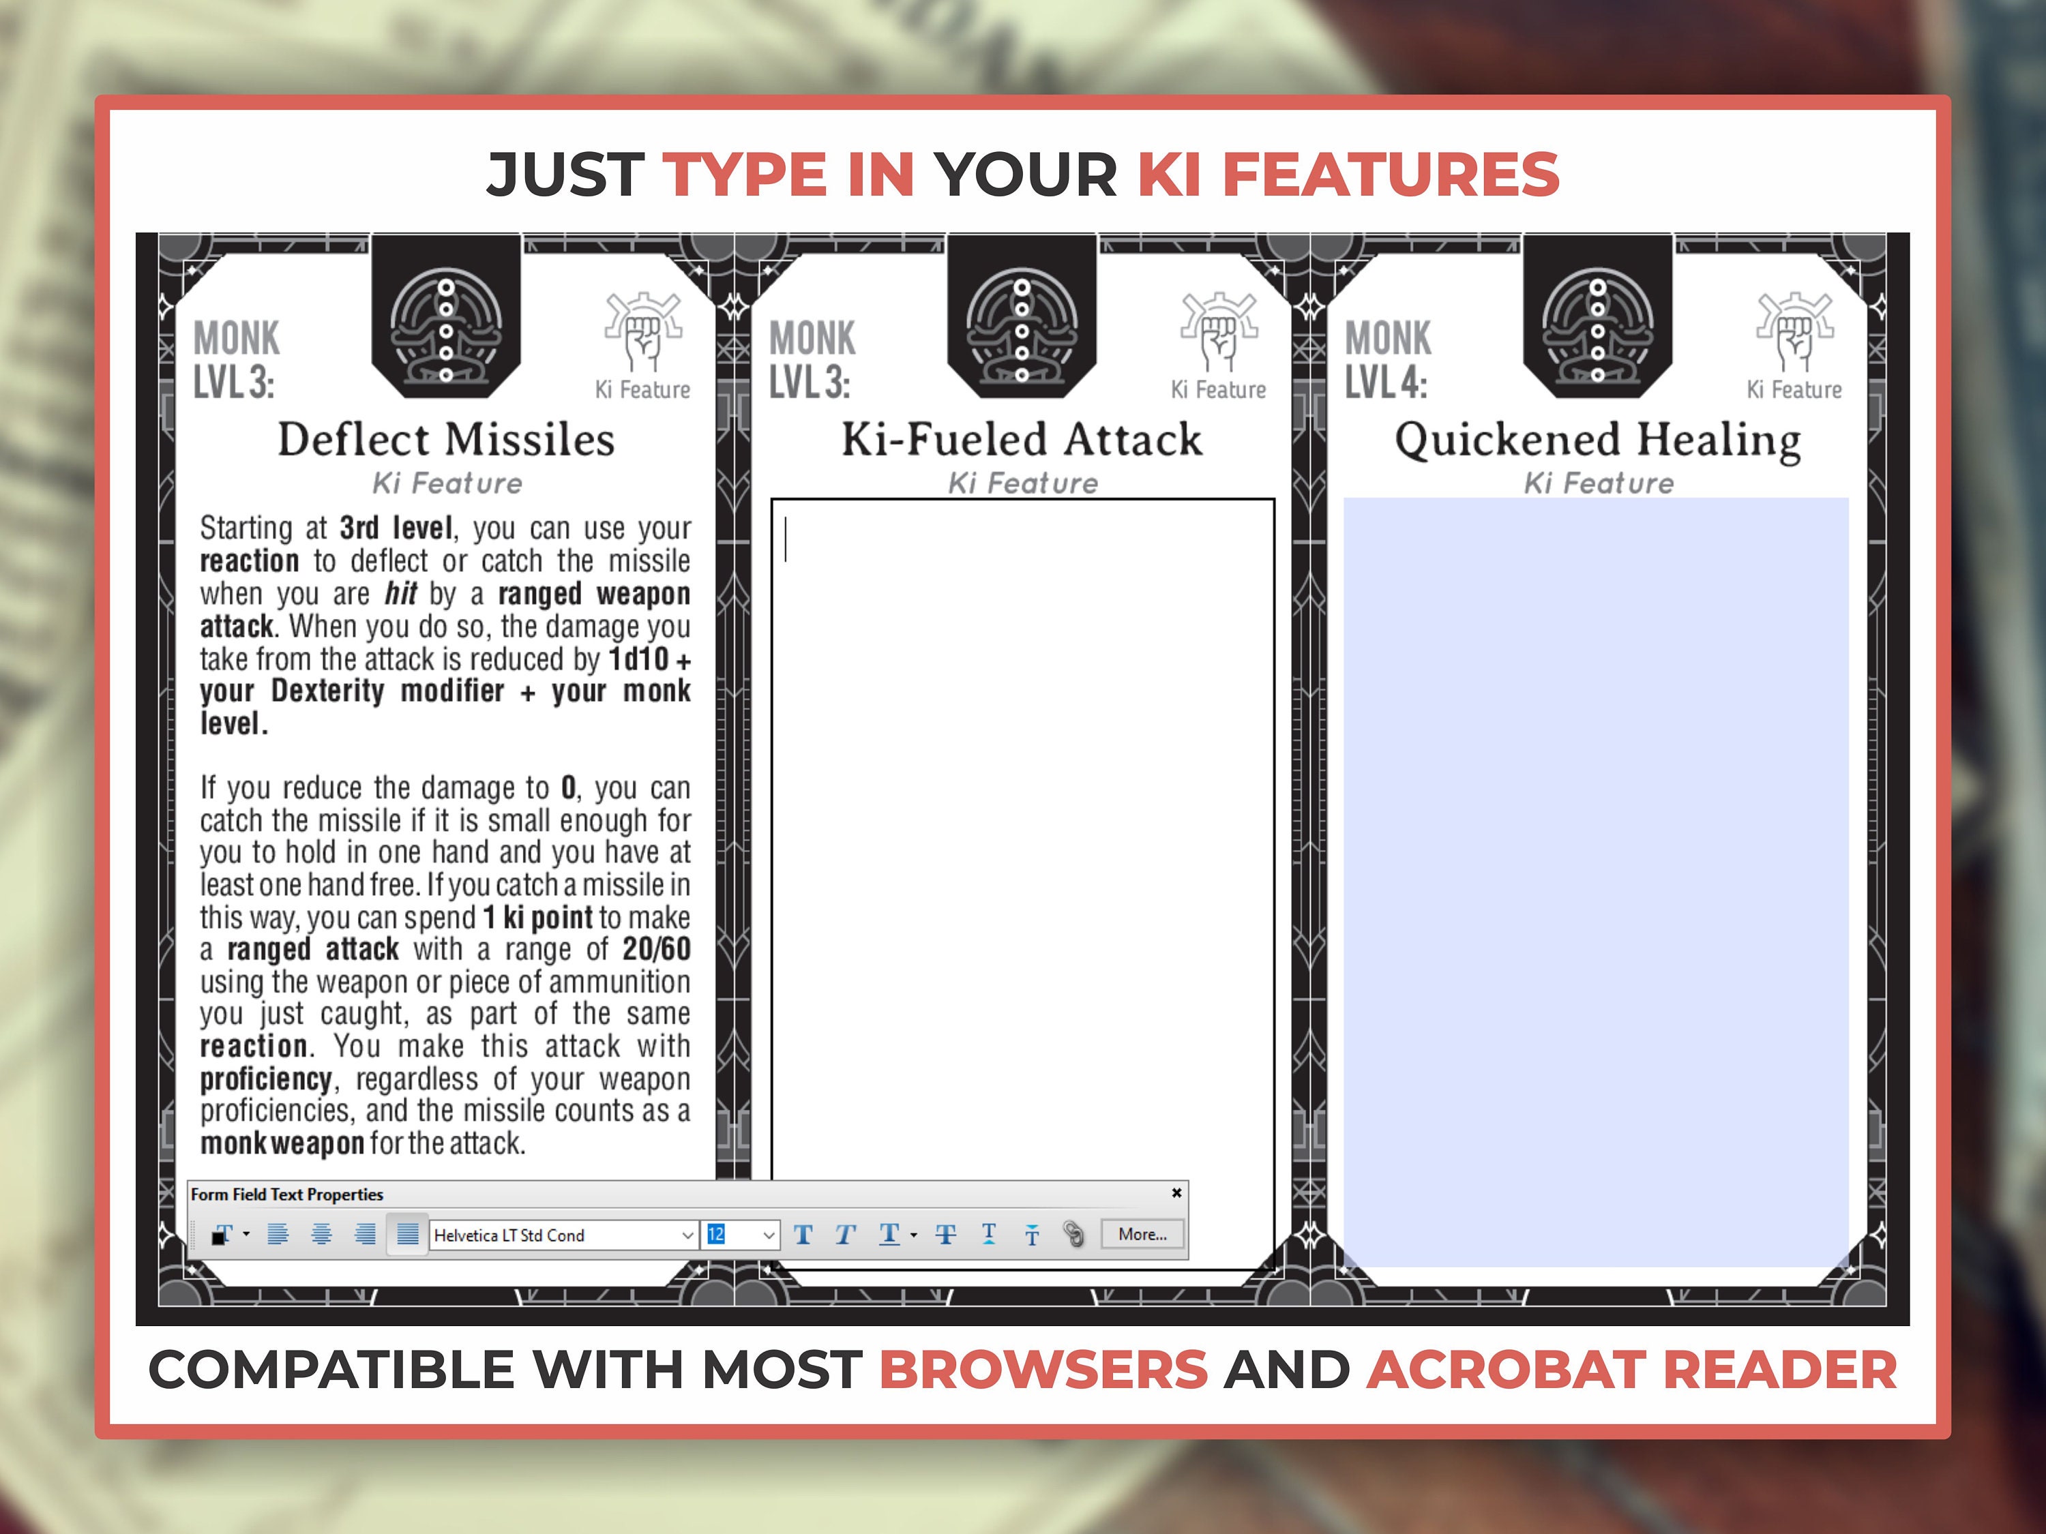Click the More... button
This screenshot has height=1534, width=2046.
[1142, 1235]
